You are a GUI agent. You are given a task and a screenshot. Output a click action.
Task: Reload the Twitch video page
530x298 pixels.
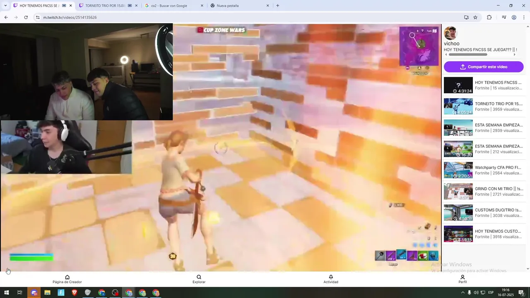pos(26,17)
